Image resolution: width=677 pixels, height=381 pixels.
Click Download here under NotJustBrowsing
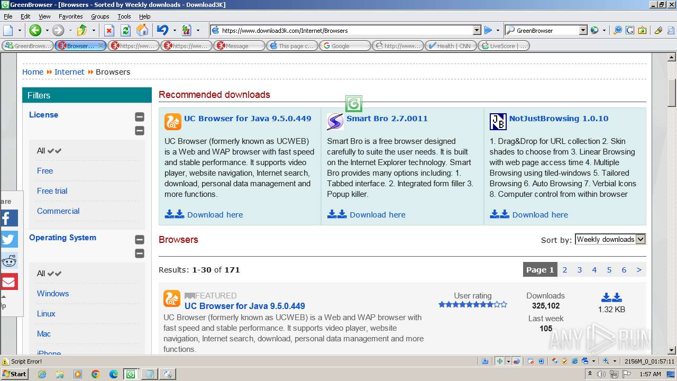[x=540, y=215]
